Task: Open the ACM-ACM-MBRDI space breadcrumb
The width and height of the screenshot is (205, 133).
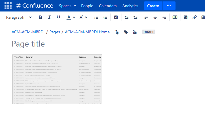Action: pos(28,32)
